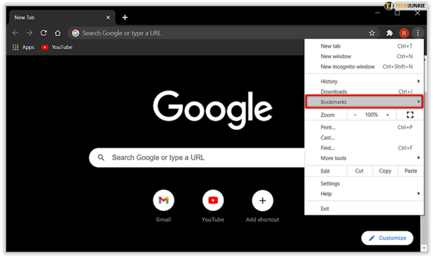Increase zoom with the plus button
Image resolution: width=433 pixels, height=258 pixels.
point(387,115)
